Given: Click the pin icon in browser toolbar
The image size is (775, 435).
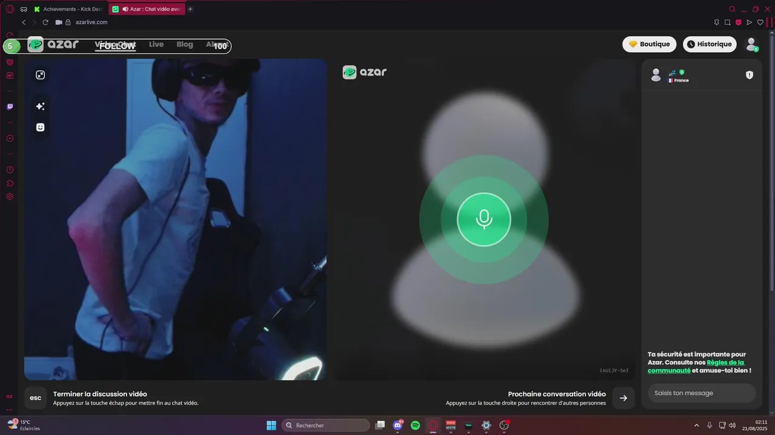Looking at the screenshot, I should pos(716,22).
